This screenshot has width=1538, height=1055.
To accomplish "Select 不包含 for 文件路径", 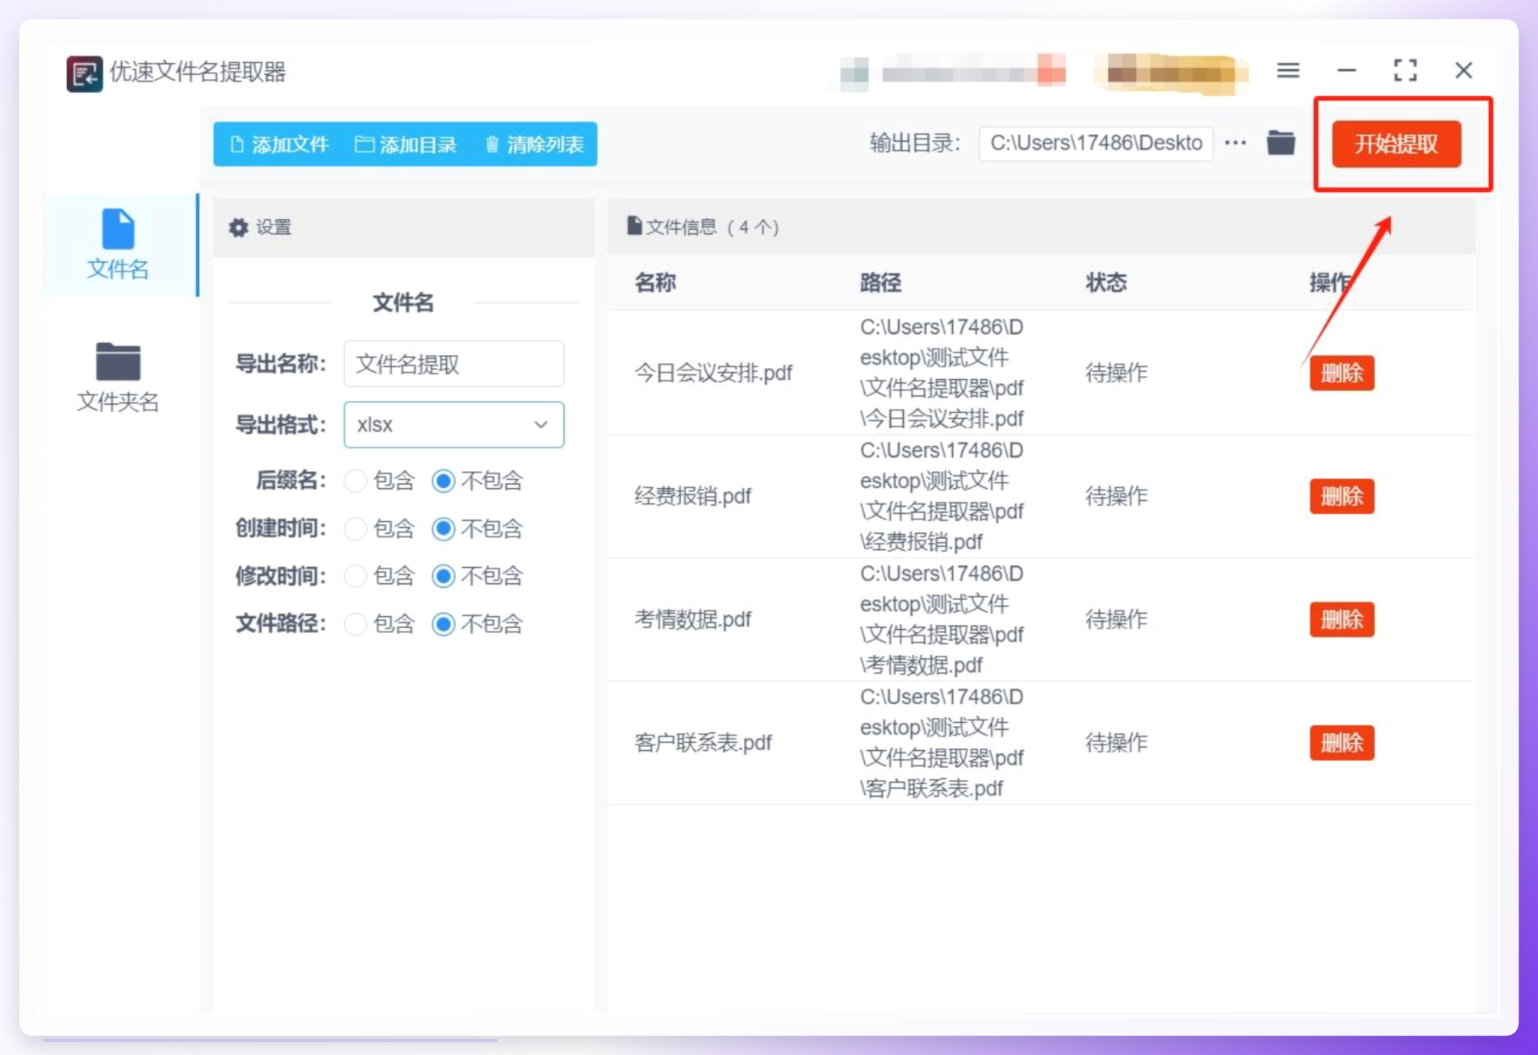I will coord(443,624).
